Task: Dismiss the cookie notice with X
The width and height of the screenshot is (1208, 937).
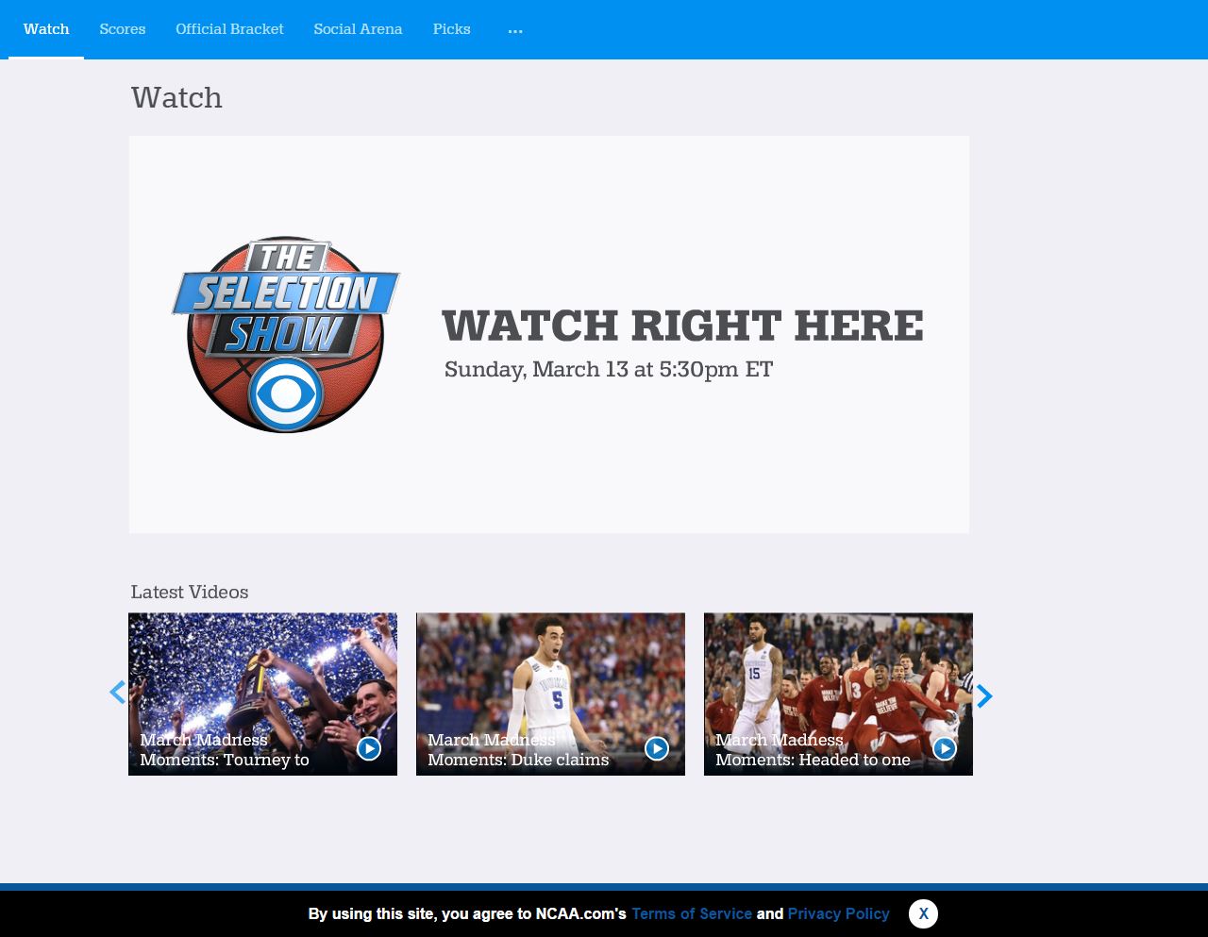Action: tap(923, 913)
